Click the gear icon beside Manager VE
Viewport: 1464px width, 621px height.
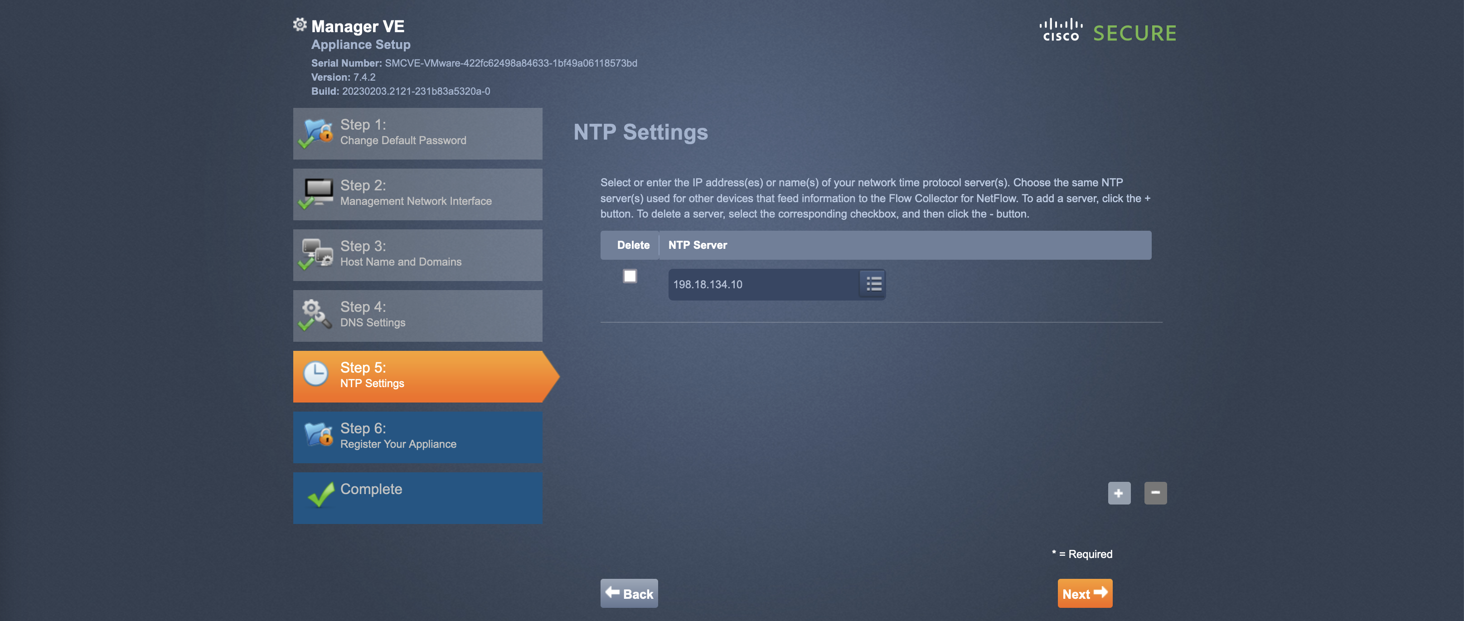tap(300, 24)
